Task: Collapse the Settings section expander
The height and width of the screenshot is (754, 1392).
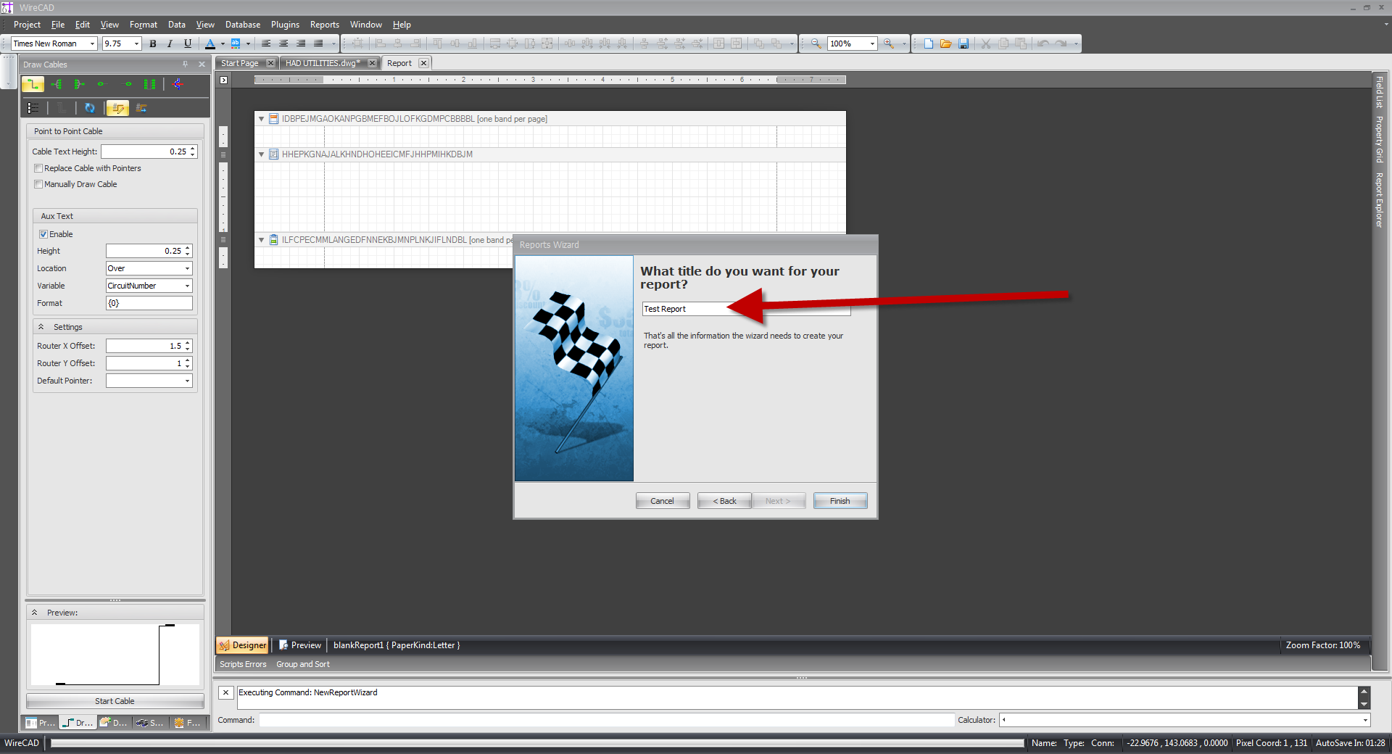Action: [x=41, y=327]
